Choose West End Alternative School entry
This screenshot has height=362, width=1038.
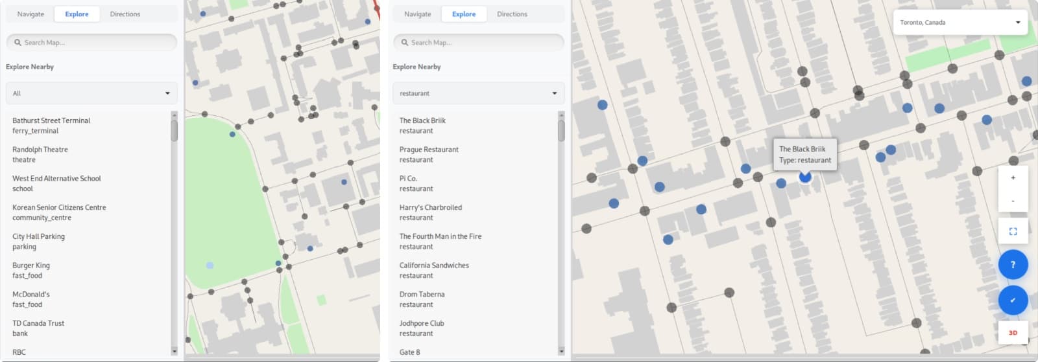click(88, 183)
